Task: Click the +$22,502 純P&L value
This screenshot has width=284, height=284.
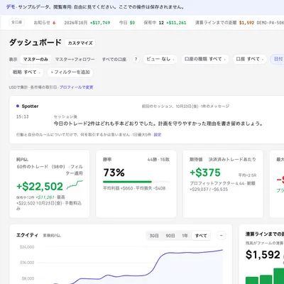Action: [x=40, y=187]
